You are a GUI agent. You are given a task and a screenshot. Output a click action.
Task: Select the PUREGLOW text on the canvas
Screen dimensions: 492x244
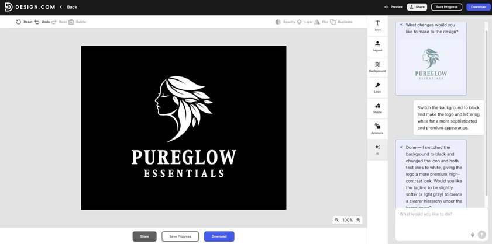click(184, 157)
